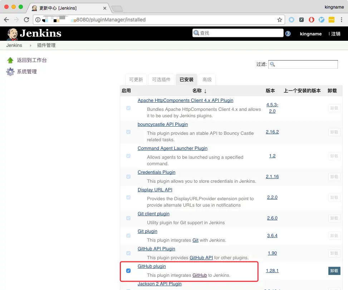Toggle the GitHub API Plugin checkbox

[x=128, y=253]
